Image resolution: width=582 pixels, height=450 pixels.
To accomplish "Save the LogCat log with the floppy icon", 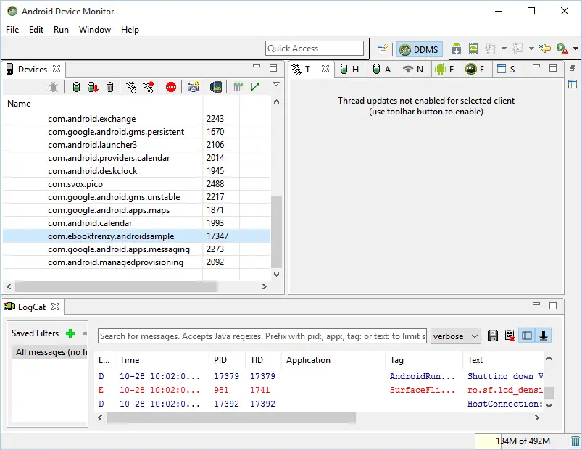I will click(x=494, y=336).
